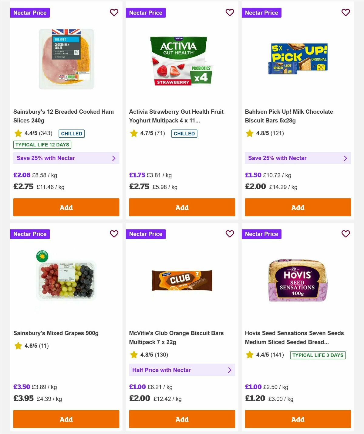Click the star icon beside Club Orange's rating
The image size is (364, 434).
[134, 354]
